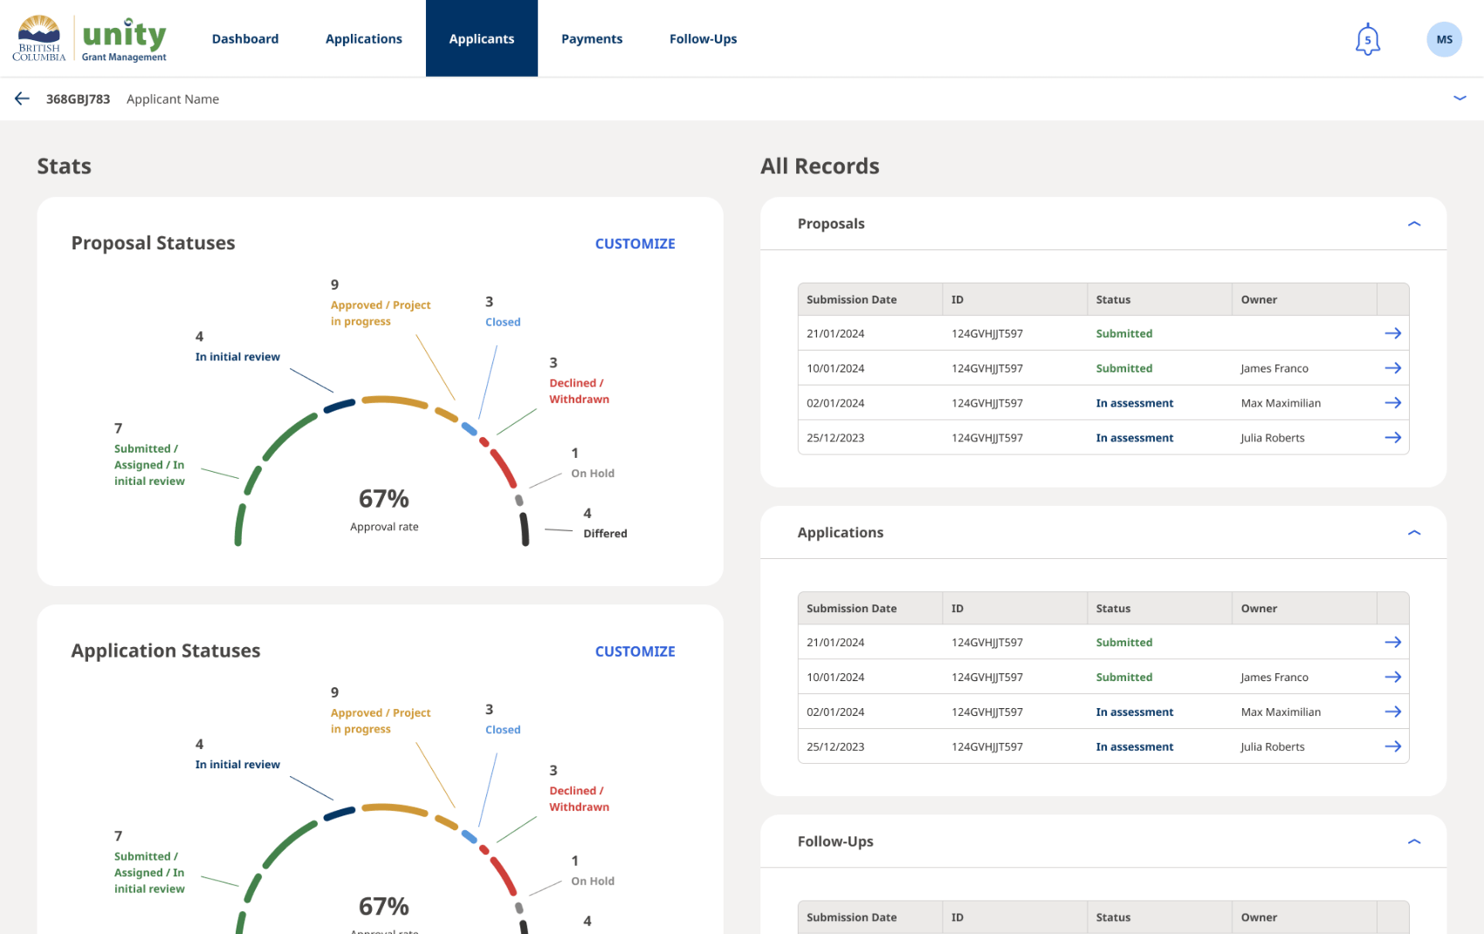Open the Proposals row dated 21/01/2024 arrow
The height and width of the screenshot is (934, 1484).
pyautogui.click(x=1392, y=333)
